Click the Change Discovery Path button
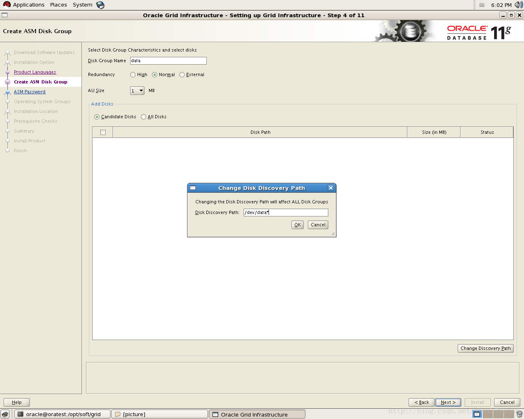524x419 pixels. [x=486, y=348]
